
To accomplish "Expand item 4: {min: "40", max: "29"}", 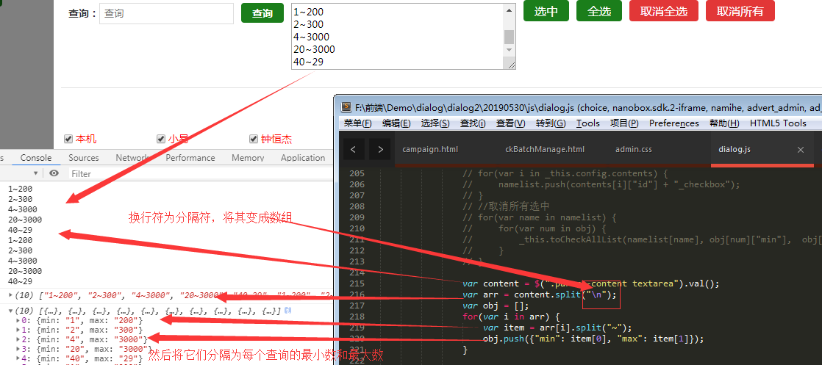I will click(19, 358).
